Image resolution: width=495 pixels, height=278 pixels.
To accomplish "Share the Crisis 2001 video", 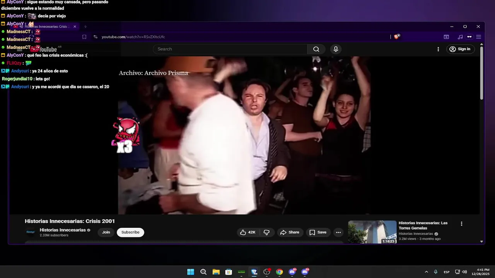I will click(x=290, y=232).
